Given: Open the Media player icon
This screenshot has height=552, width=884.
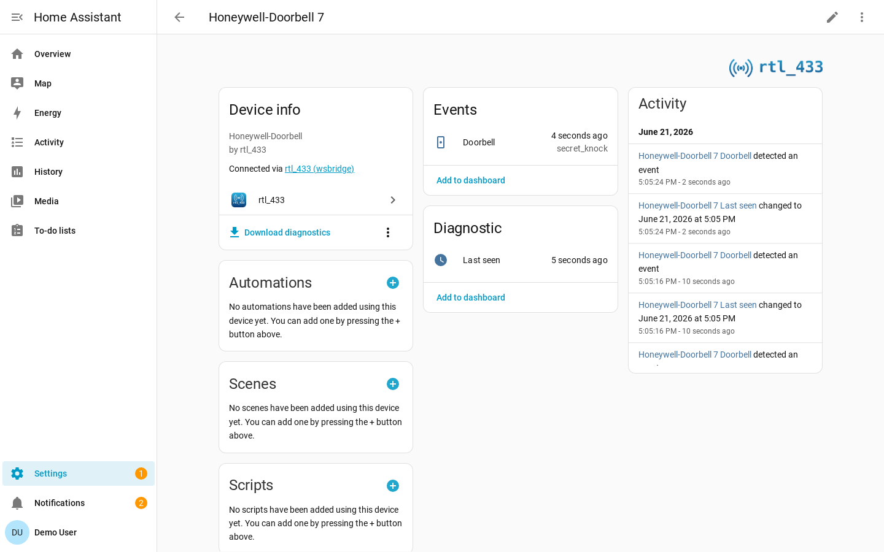Looking at the screenshot, I should click(17, 201).
